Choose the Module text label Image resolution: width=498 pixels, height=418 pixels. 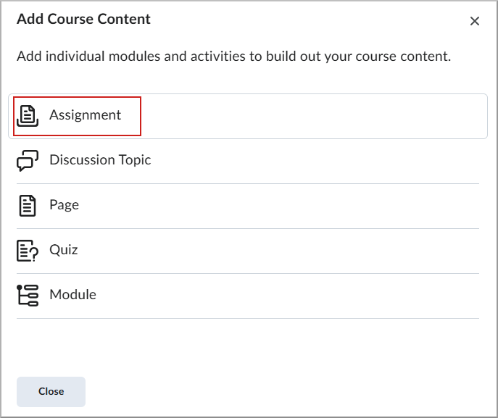(x=72, y=295)
